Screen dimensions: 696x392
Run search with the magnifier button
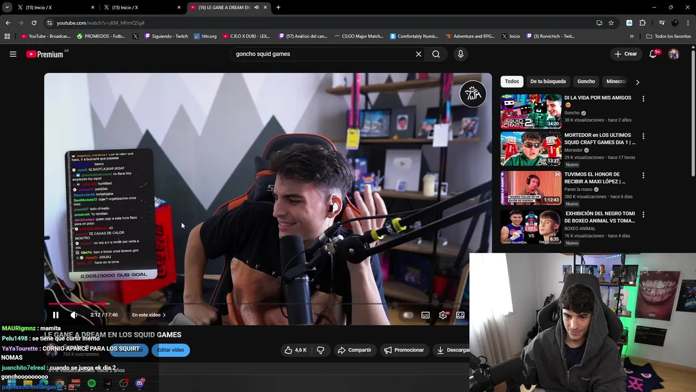click(436, 54)
